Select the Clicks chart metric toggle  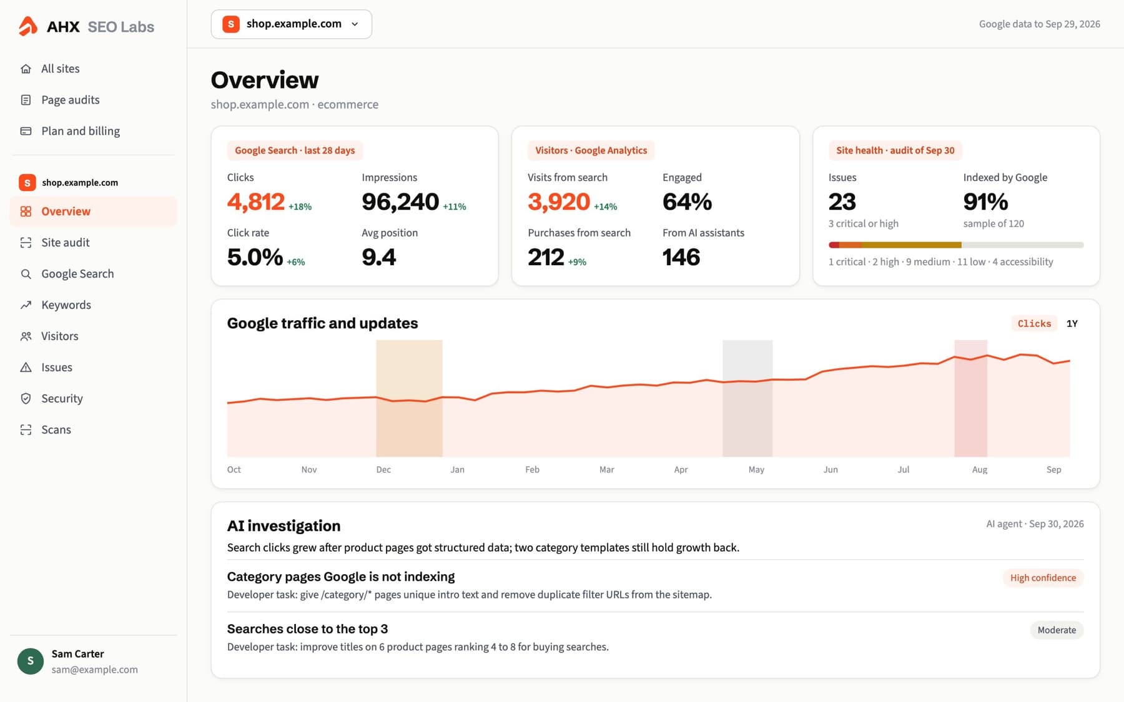pyautogui.click(x=1034, y=323)
